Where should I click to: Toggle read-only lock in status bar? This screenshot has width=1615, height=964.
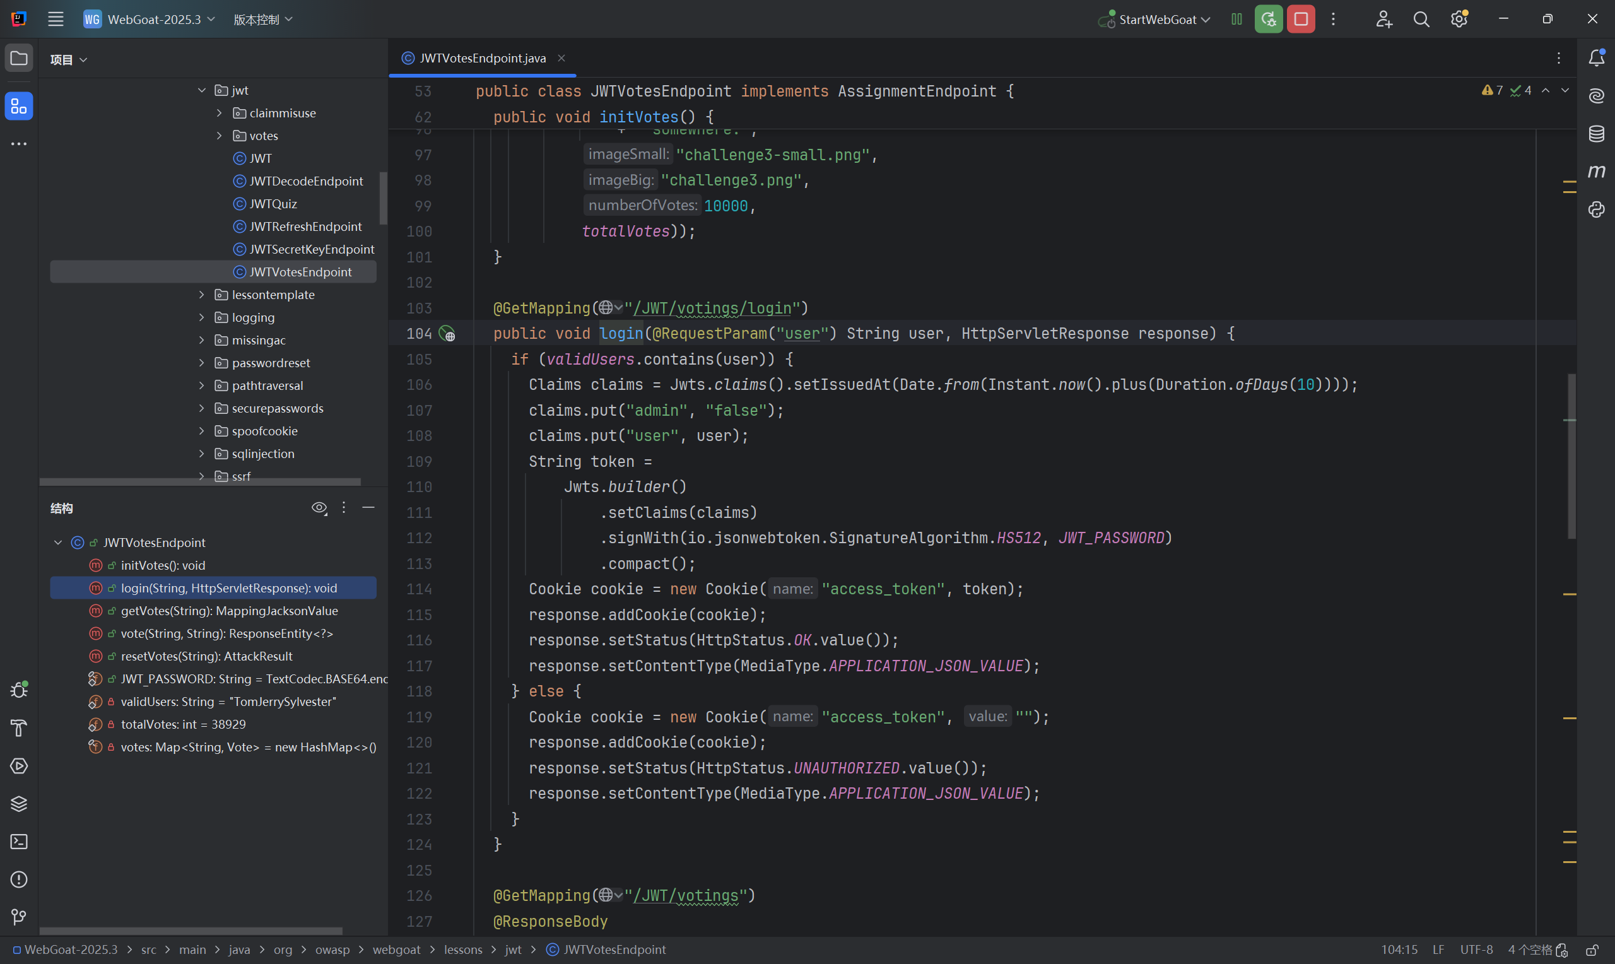click(1592, 949)
